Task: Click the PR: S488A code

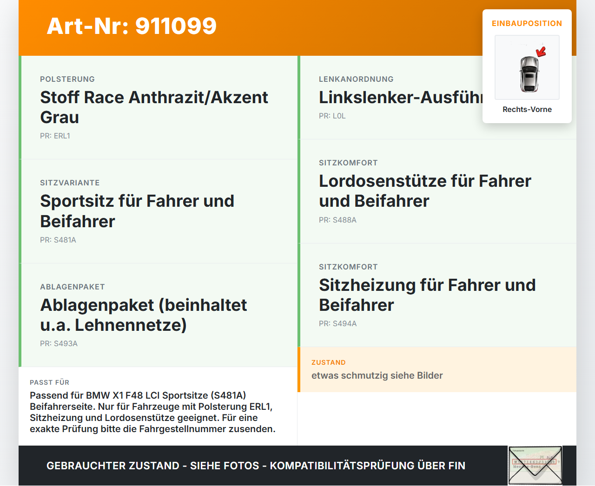Action: pyautogui.click(x=337, y=220)
